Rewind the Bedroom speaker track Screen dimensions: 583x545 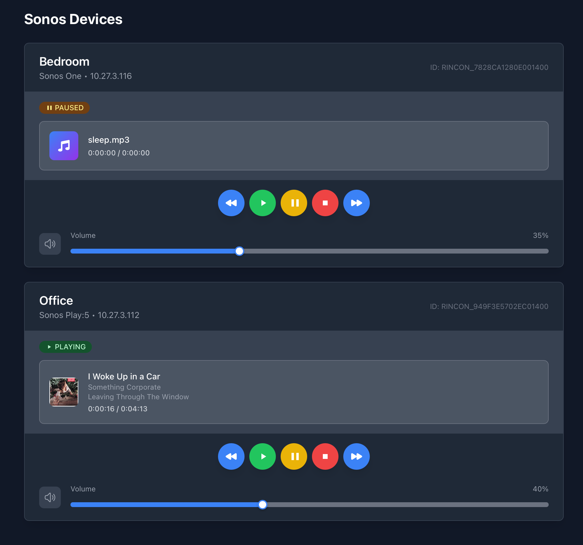click(231, 203)
